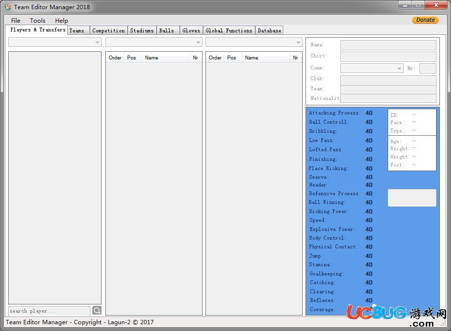Image resolution: width=451 pixels, height=331 pixels.
Task: Click the Swerve value 40
Action: (369, 177)
